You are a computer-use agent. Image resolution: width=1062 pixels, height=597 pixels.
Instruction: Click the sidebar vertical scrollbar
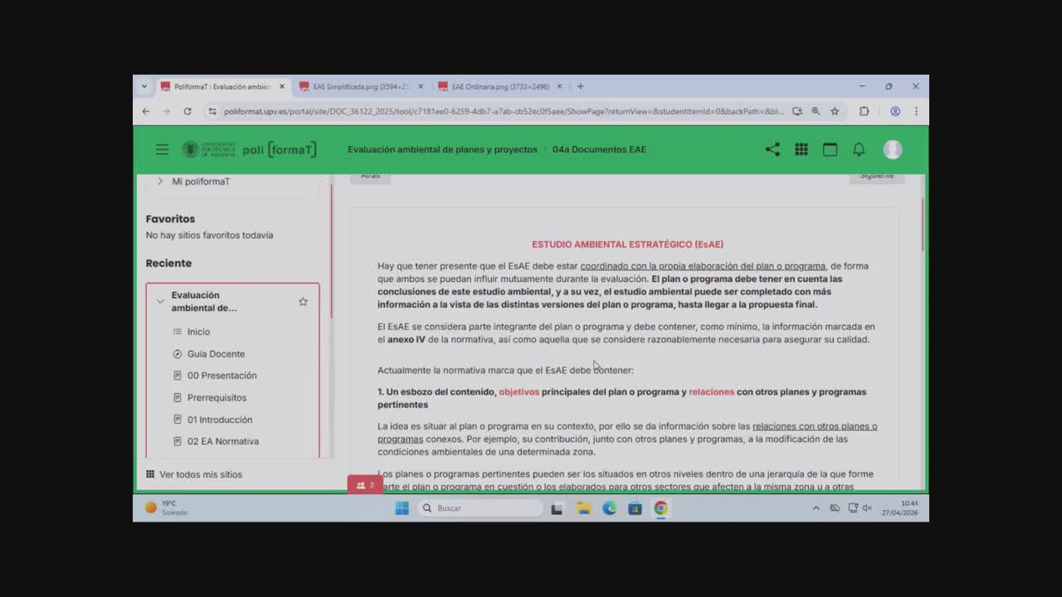(331, 251)
